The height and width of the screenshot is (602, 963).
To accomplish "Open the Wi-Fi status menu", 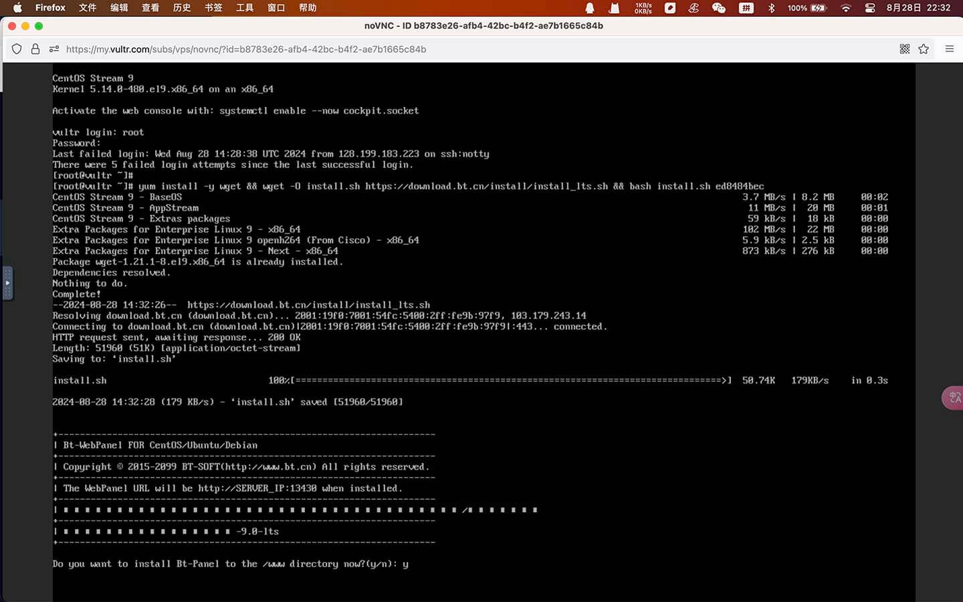I will (846, 8).
